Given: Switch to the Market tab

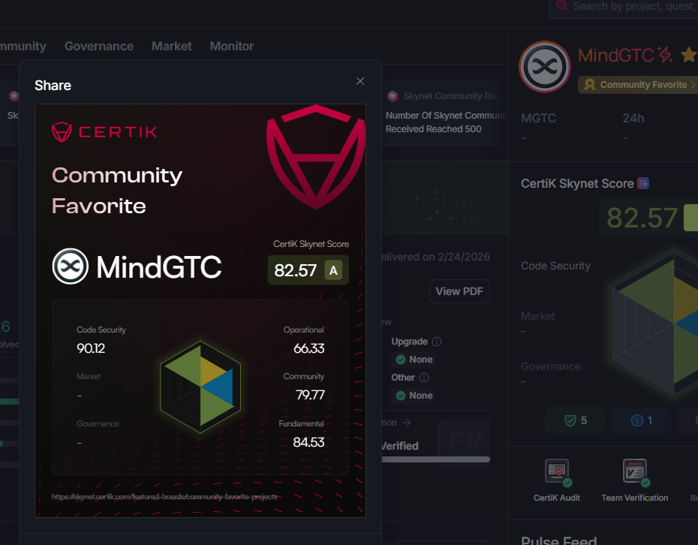Looking at the screenshot, I should tap(171, 47).
